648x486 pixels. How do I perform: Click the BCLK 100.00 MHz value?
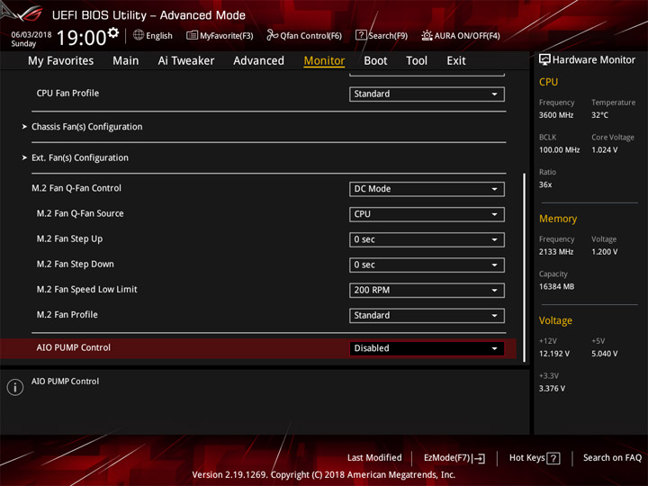tap(559, 150)
